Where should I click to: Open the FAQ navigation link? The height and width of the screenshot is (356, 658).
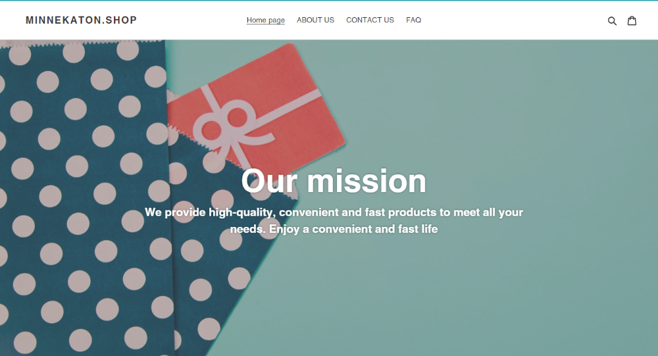pos(413,20)
